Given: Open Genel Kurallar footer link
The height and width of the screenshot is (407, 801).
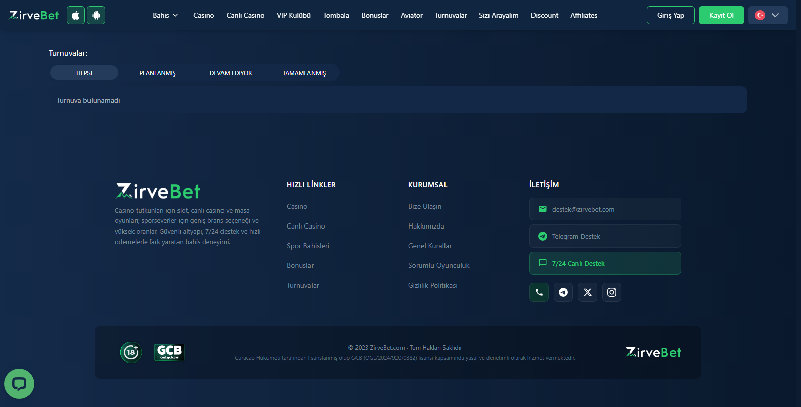Looking at the screenshot, I should [430, 246].
